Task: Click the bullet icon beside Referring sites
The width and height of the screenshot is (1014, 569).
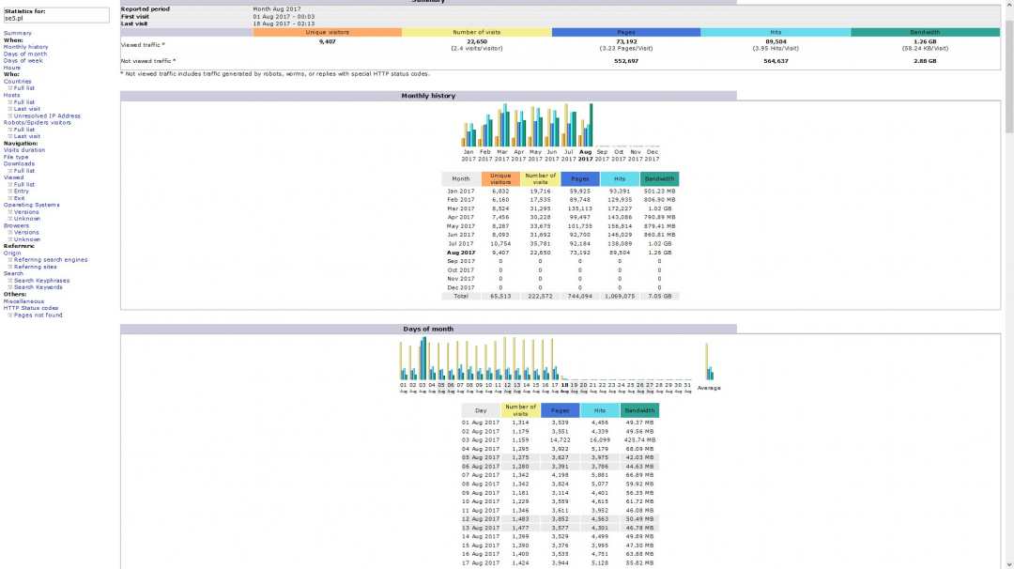Action: pyautogui.click(x=10, y=267)
